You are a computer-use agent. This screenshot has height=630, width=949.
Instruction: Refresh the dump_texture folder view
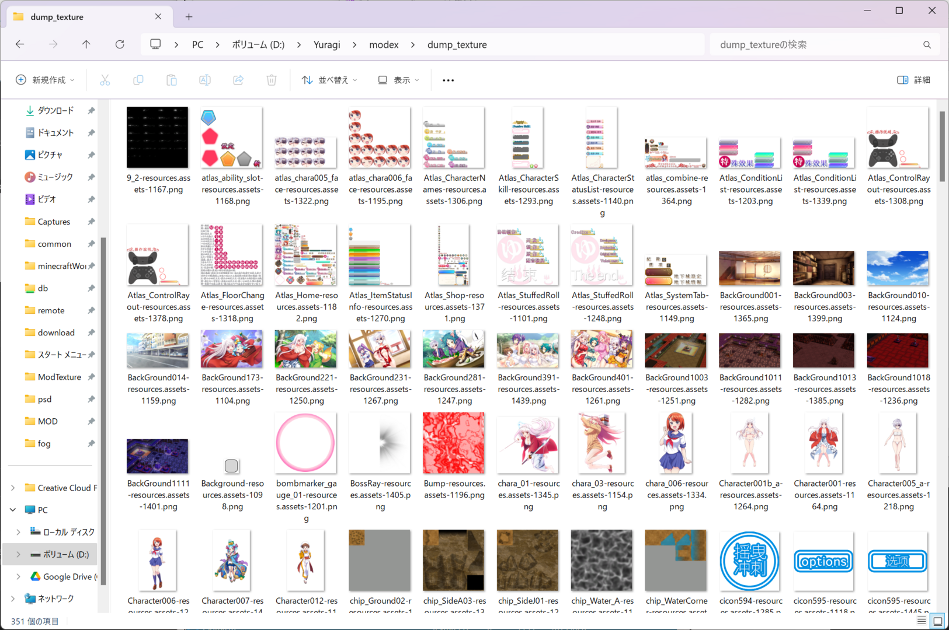click(120, 44)
